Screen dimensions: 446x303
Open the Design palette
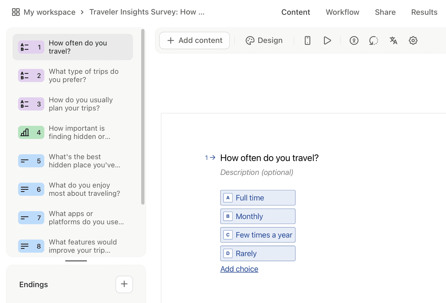(x=264, y=40)
